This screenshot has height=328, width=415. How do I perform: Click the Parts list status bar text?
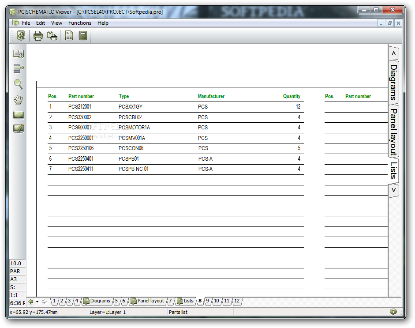click(178, 312)
